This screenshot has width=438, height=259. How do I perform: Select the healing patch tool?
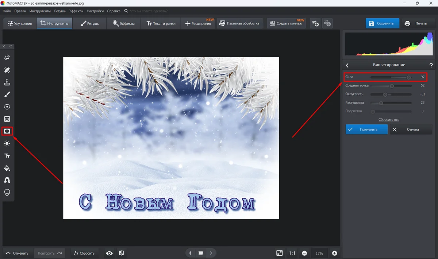[7, 70]
